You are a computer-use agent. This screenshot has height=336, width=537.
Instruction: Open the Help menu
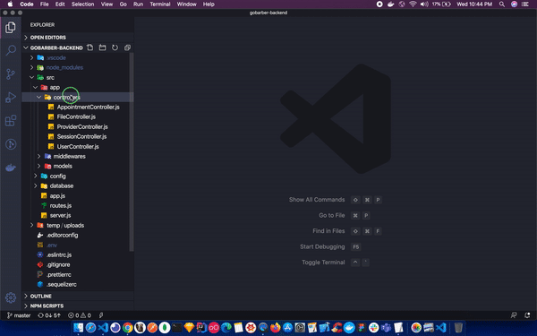point(209,4)
